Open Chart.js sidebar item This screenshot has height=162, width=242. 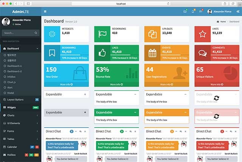(x=21, y=82)
